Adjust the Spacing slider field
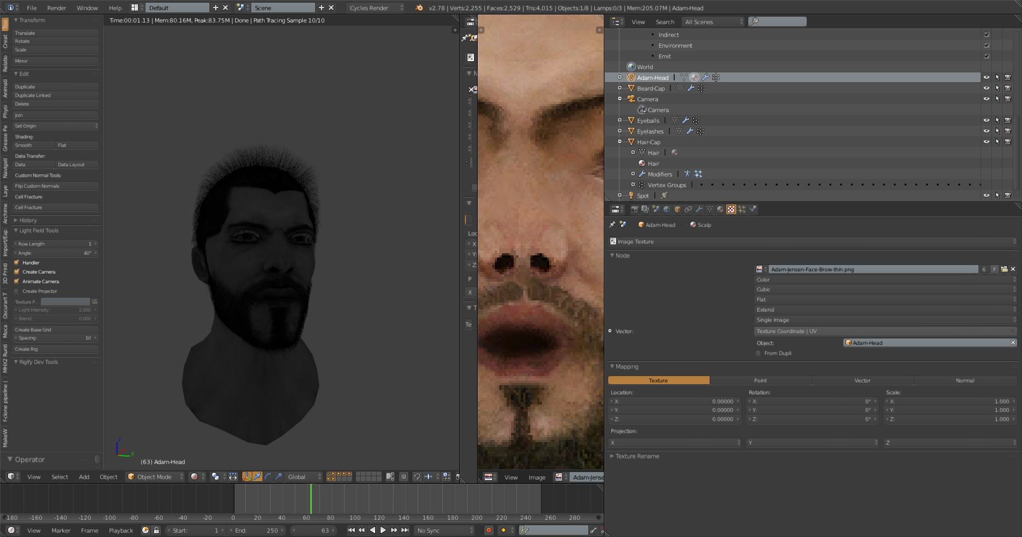1022x537 pixels. point(56,337)
